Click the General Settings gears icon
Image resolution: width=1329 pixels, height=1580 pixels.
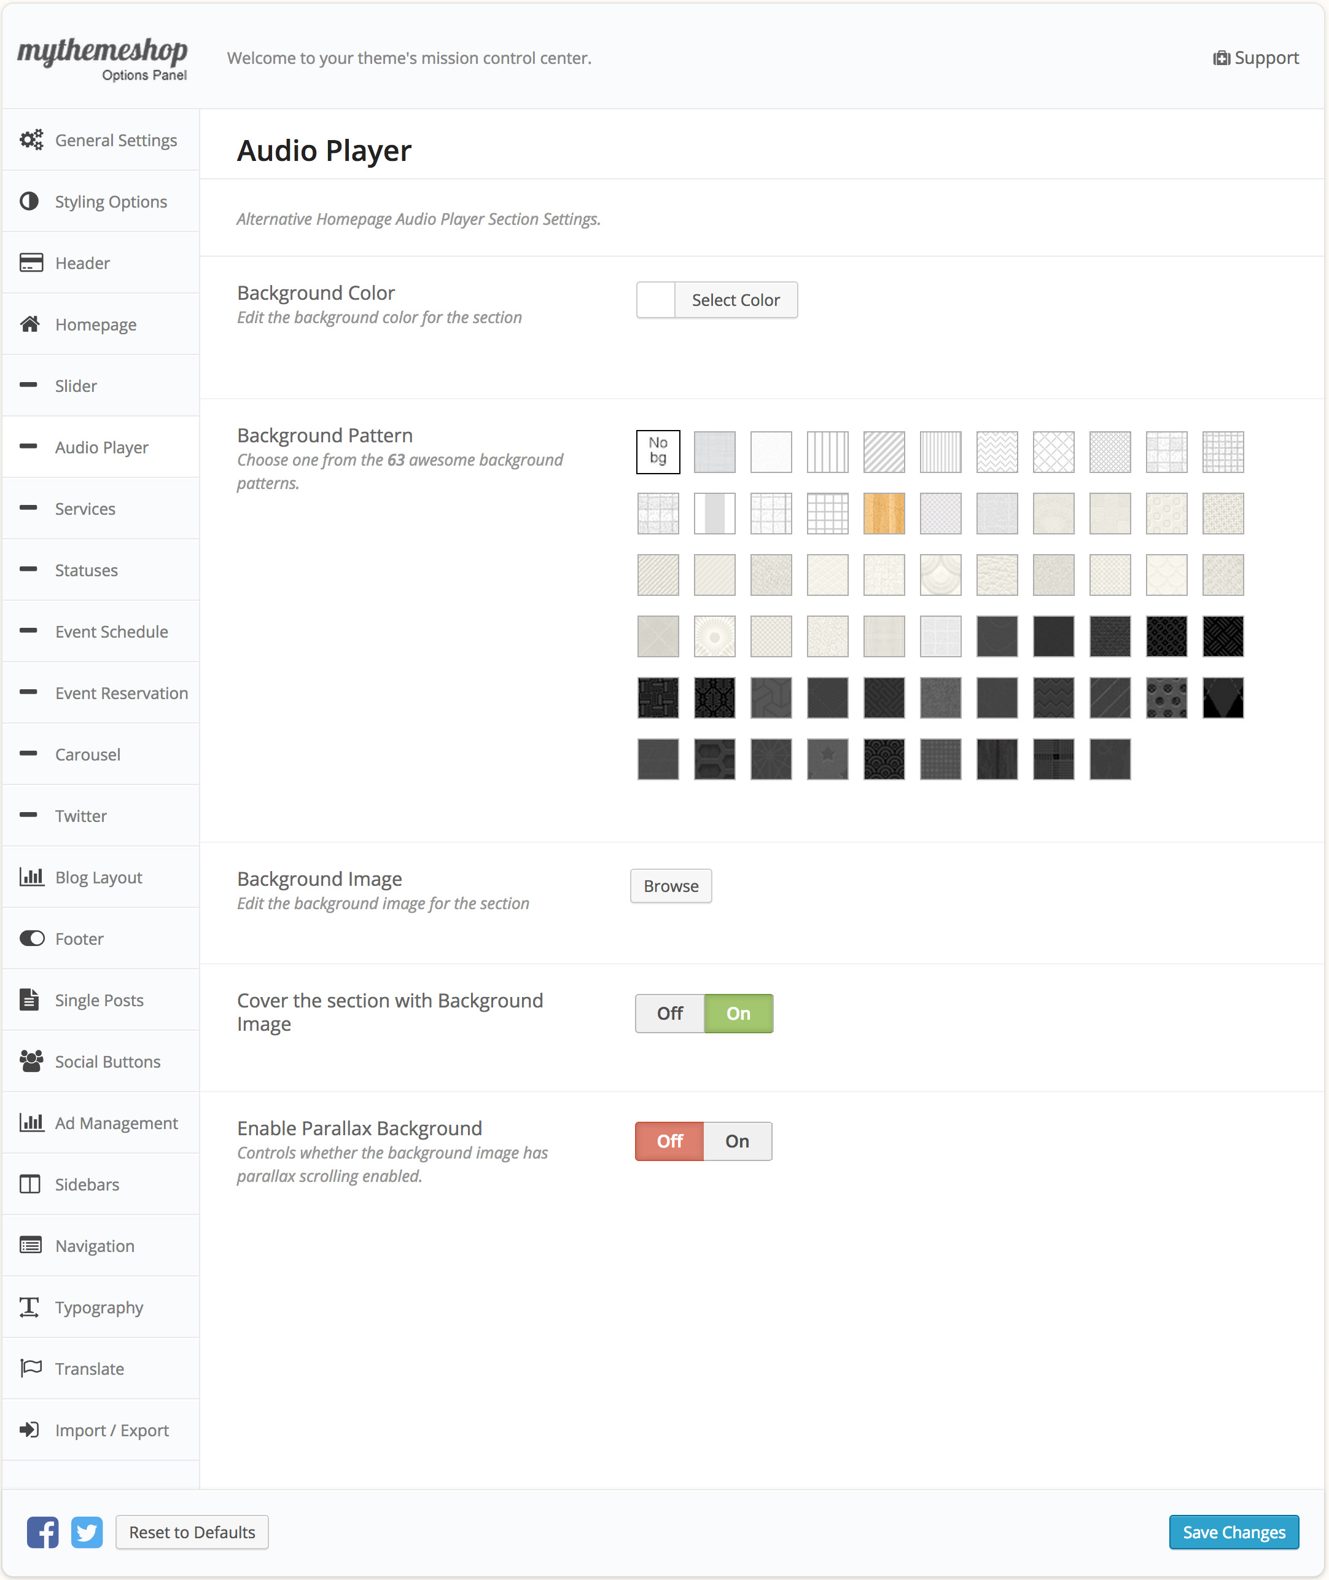31,140
